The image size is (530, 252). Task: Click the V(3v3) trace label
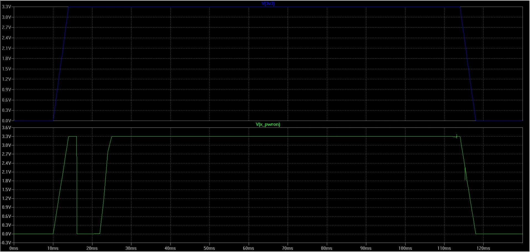[268, 4]
